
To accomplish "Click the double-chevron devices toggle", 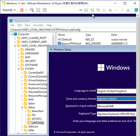I will point(81,10).
